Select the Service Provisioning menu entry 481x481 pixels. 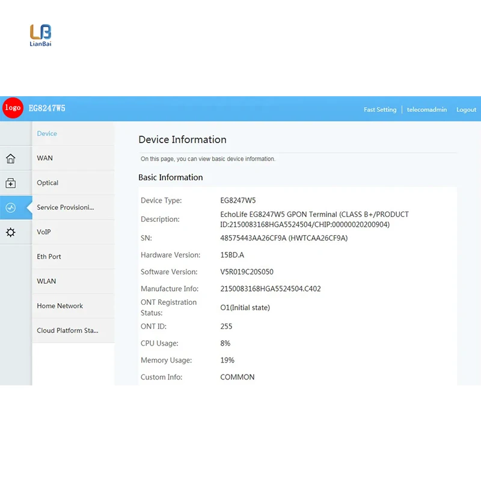click(x=65, y=207)
